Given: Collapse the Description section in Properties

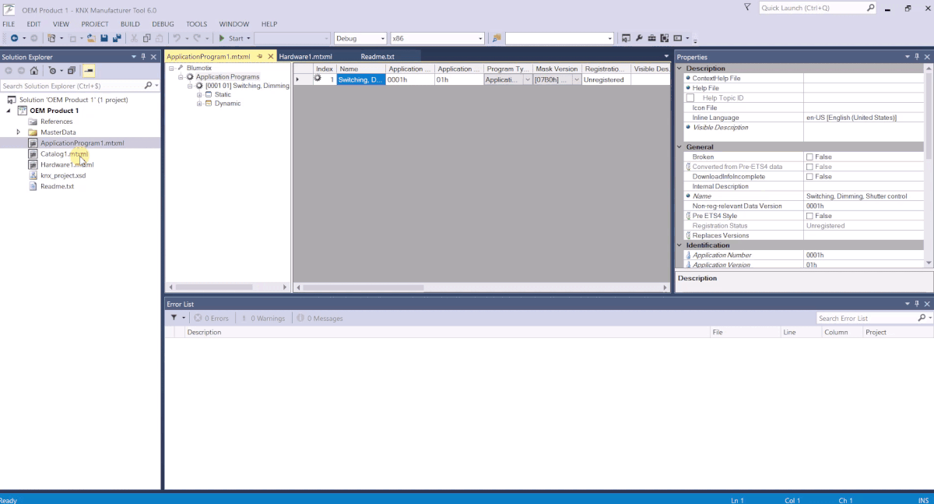Looking at the screenshot, I should (679, 69).
